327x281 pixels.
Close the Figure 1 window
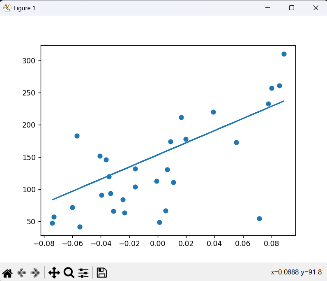click(x=315, y=8)
